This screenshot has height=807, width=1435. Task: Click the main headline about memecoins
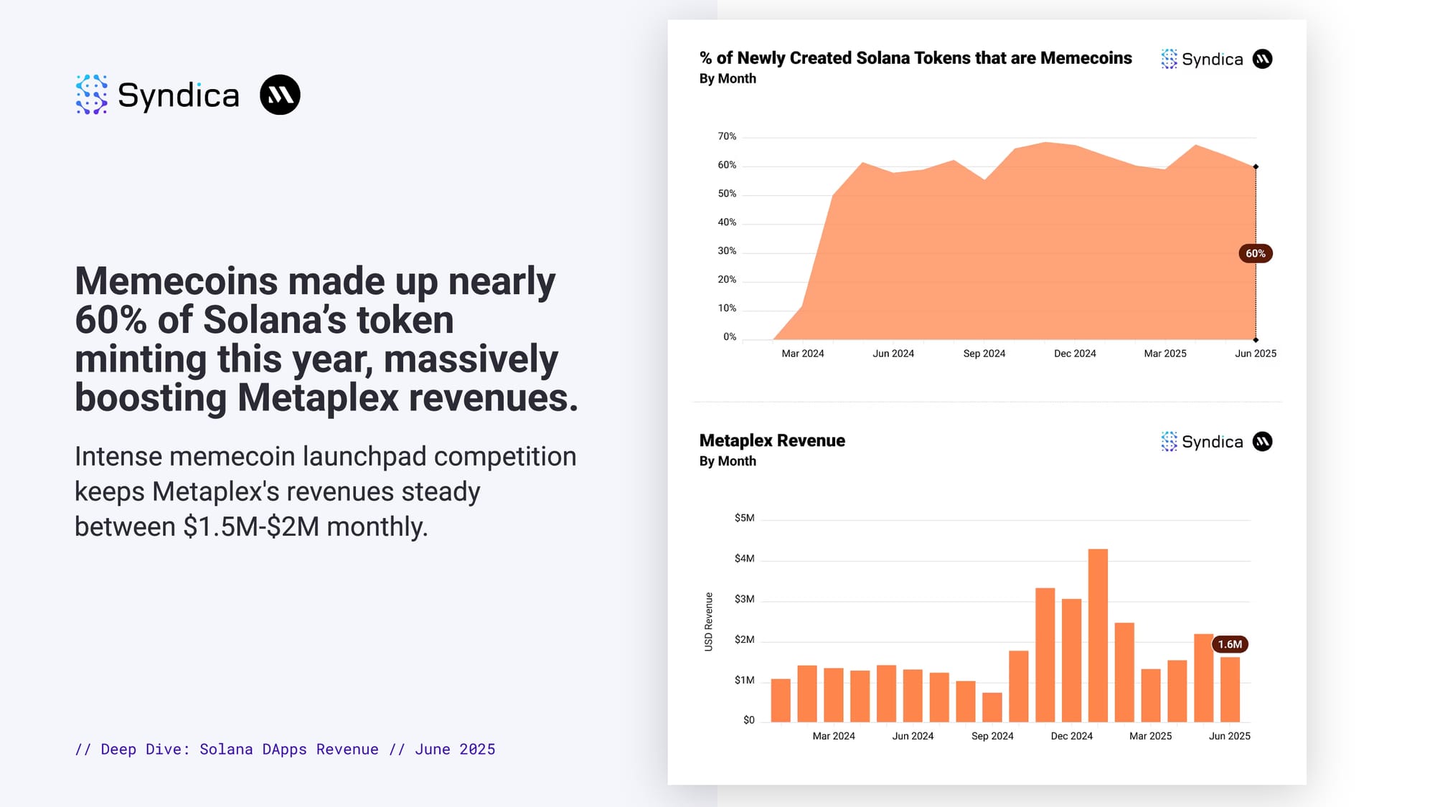pyautogui.click(x=326, y=339)
